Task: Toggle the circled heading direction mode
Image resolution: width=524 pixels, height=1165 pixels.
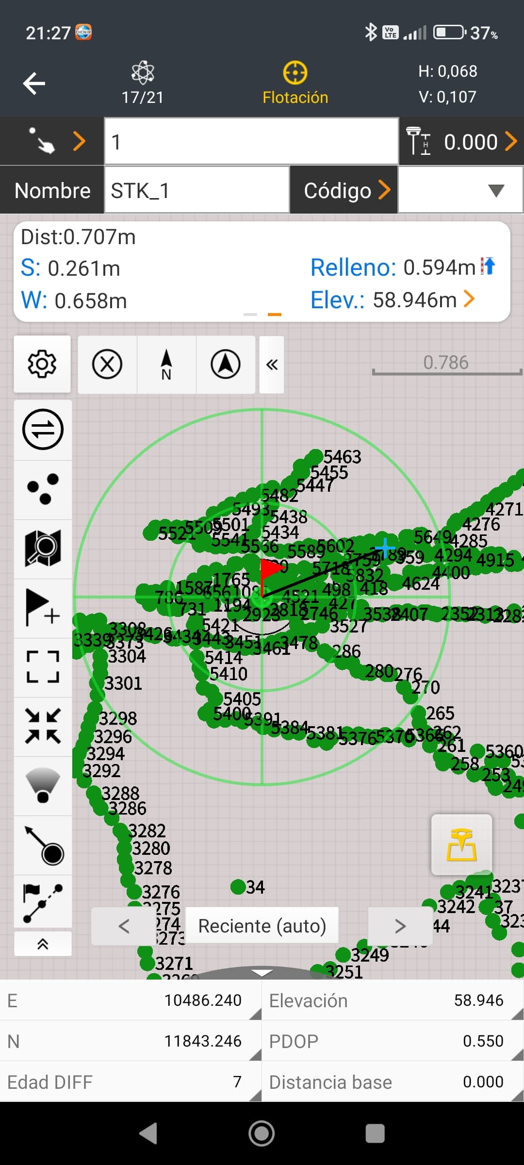Action: (x=226, y=364)
